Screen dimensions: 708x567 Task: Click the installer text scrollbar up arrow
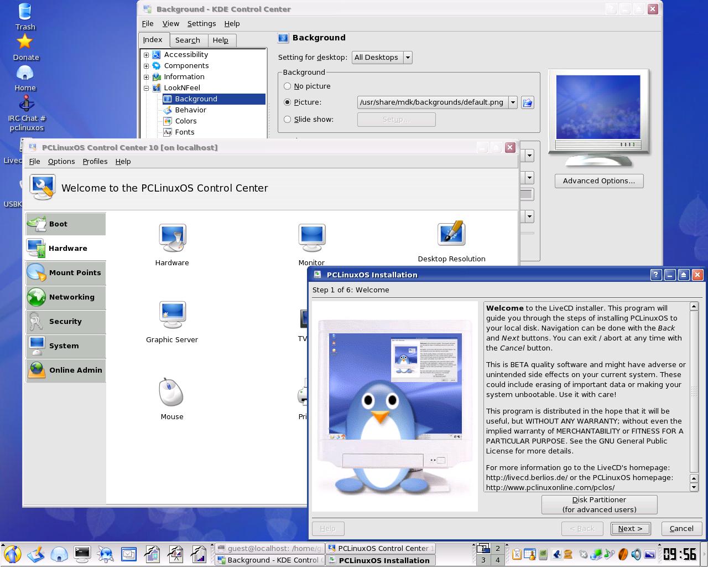click(x=694, y=307)
